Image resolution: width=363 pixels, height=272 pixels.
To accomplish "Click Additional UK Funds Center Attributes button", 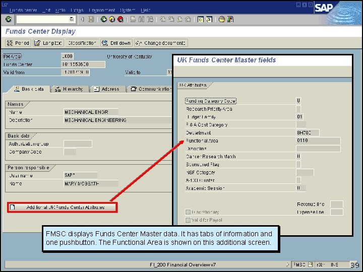I will point(63,207).
